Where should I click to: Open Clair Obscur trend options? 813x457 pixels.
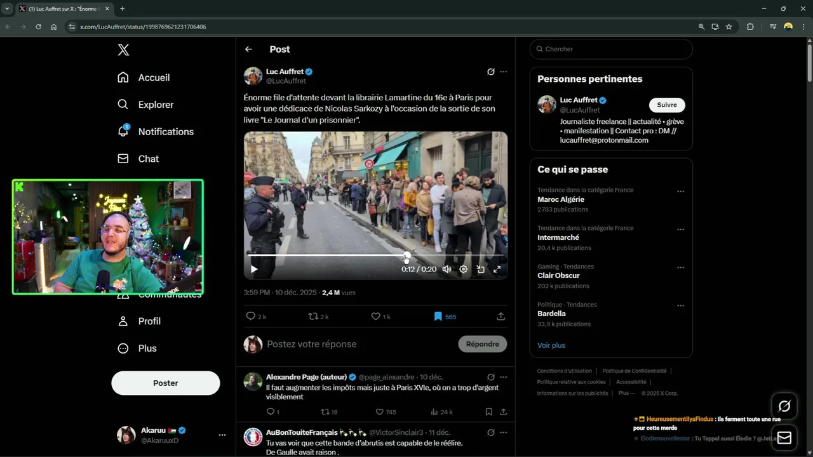click(x=680, y=267)
